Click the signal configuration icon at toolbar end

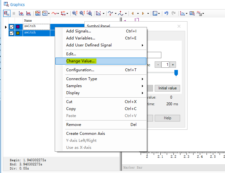199,13
